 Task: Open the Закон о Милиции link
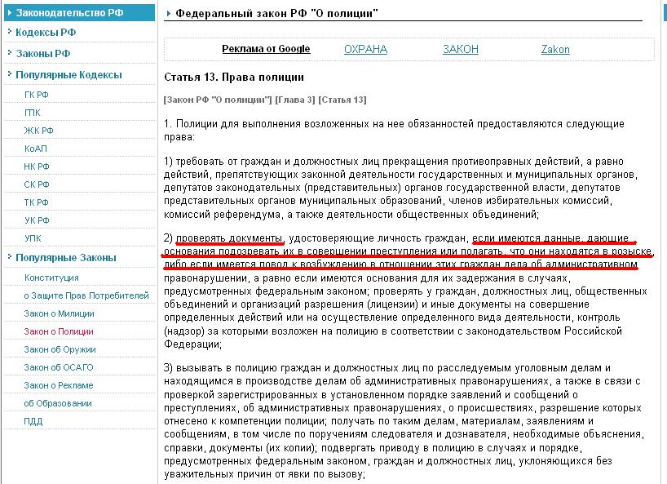(x=59, y=313)
